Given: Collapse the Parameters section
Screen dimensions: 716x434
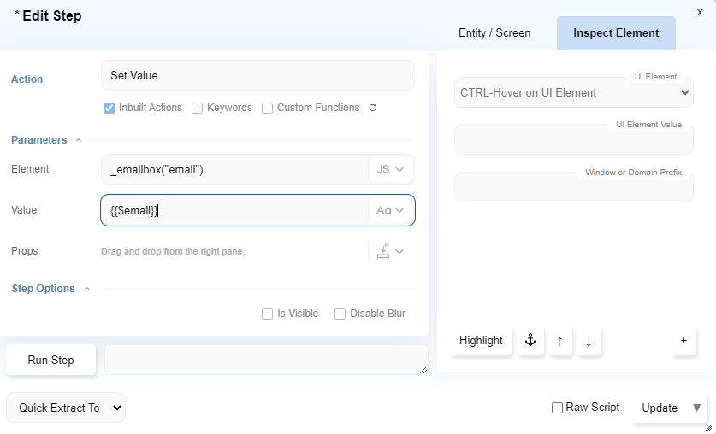Looking at the screenshot, I should click(79, 140).
